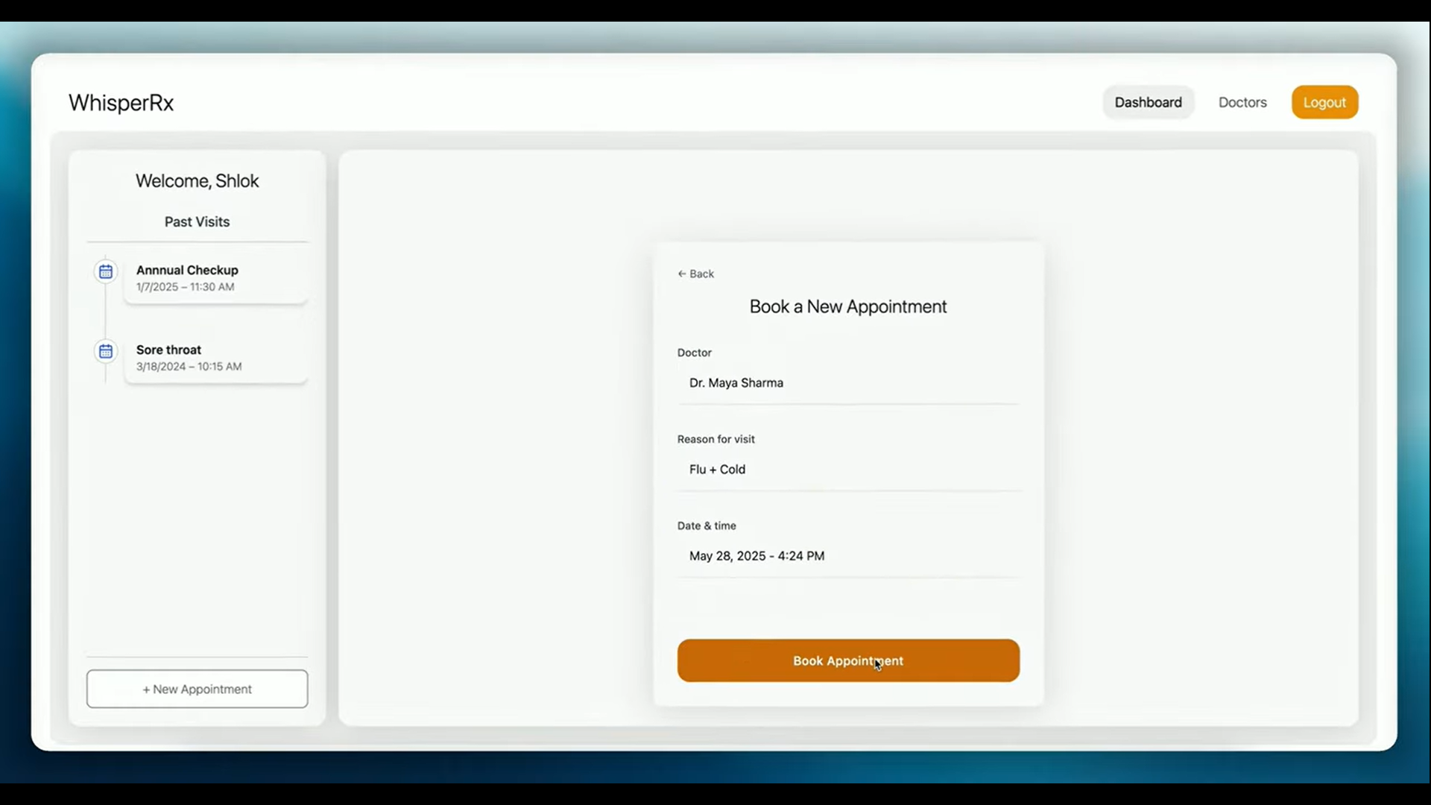This screenshot has height=805, width=1431.
Task: Click the Book a New Appointment title
Action: tap(847, 307)
